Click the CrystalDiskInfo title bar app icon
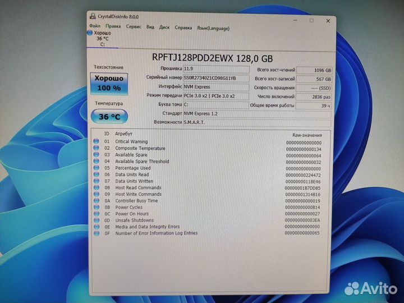Screen dimensions: 404x303 pos(93,16)
